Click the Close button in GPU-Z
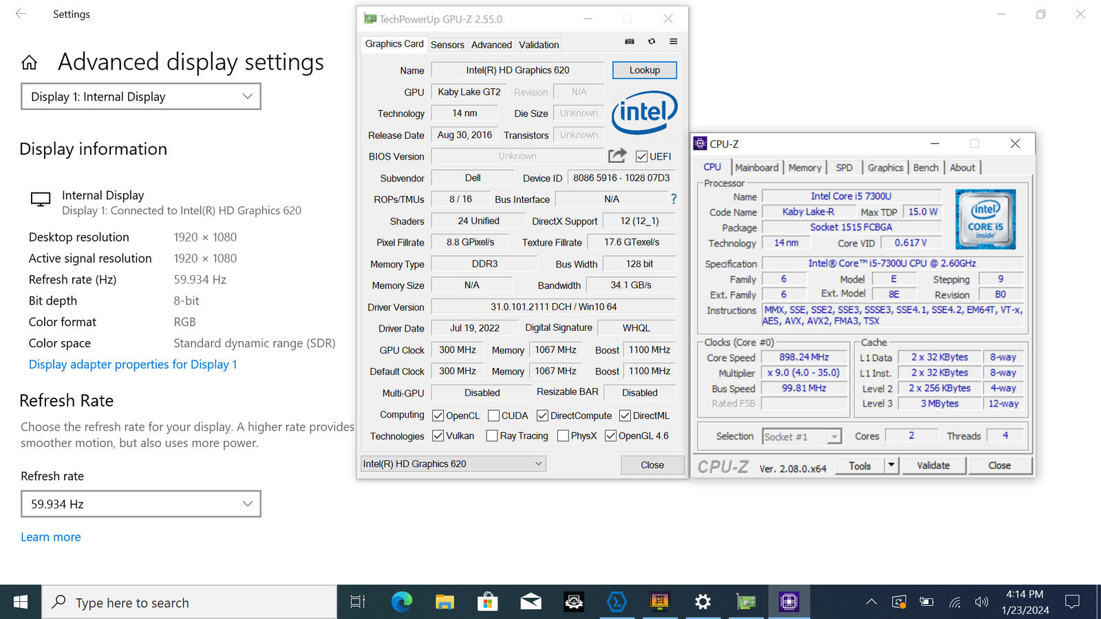Image resolution: width=1101 pixels, height=619 pixels. (x=652, y=465)
